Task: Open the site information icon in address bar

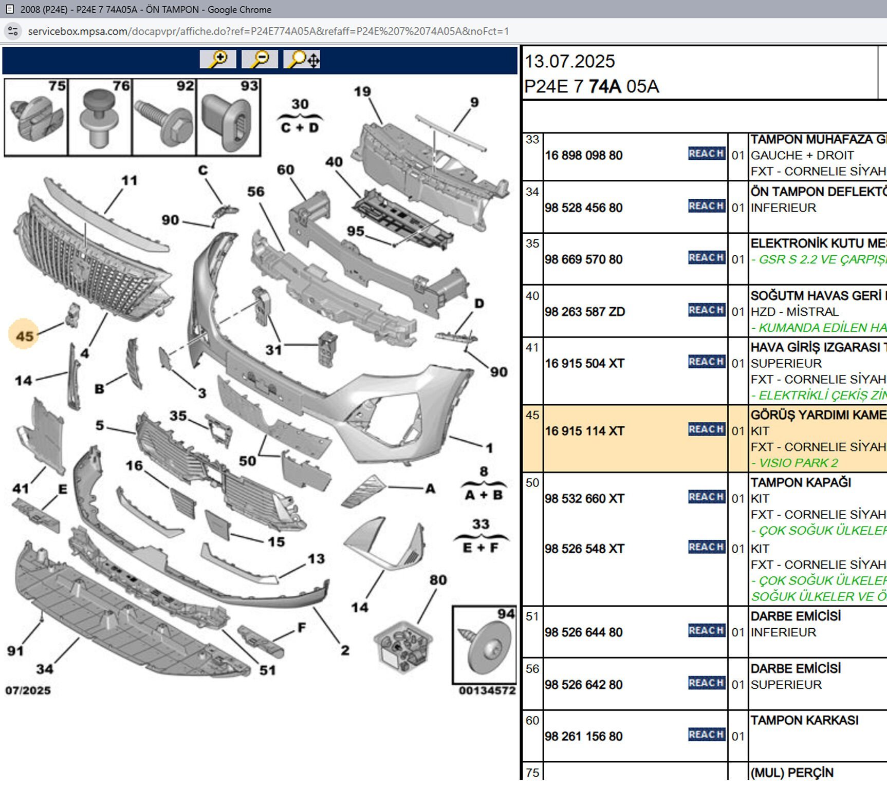Action: click(x=13, y=31)
